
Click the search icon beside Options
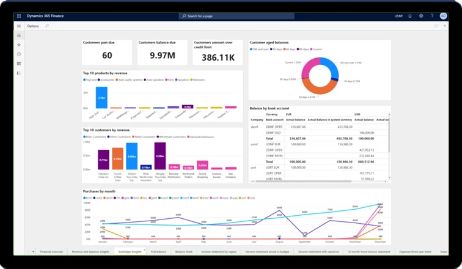coord(48,26)
